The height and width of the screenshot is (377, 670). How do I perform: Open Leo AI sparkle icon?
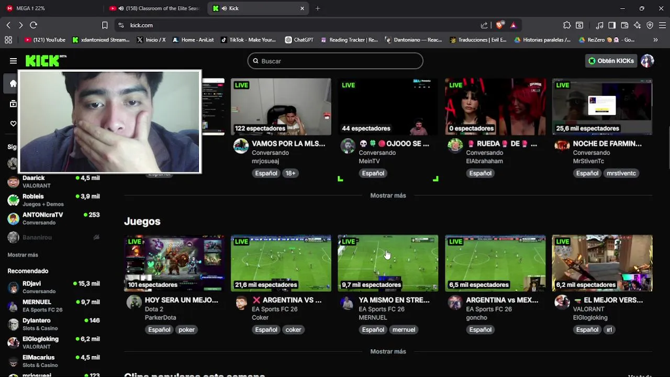tap(637, 25)
